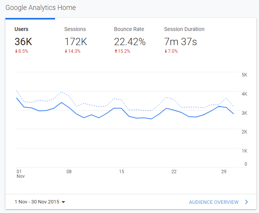The image size is (259, 213).
Task: Click the 36K users value
Action: click(23, 42)
